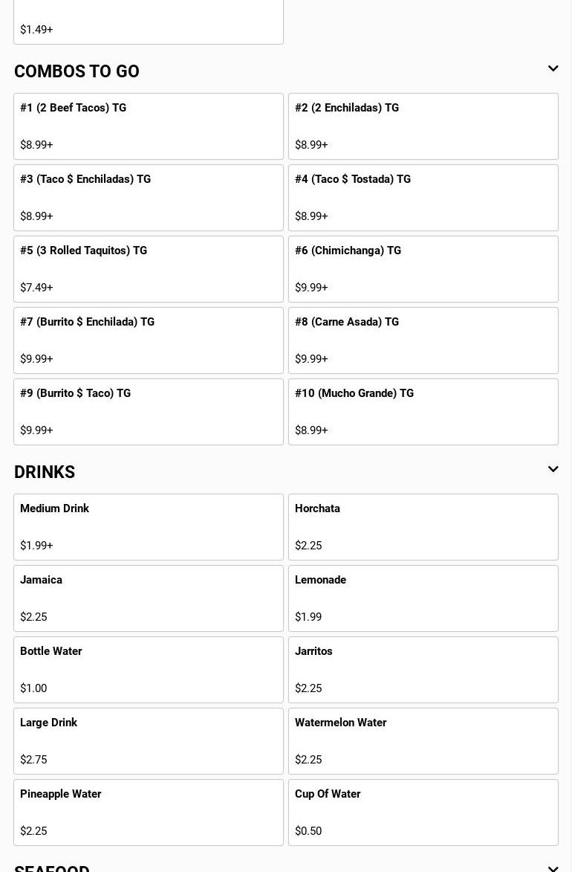Pick the Jamaica drink
This screenshot has height=872, width=572.
pyautogui.click(x=149, y=598)
